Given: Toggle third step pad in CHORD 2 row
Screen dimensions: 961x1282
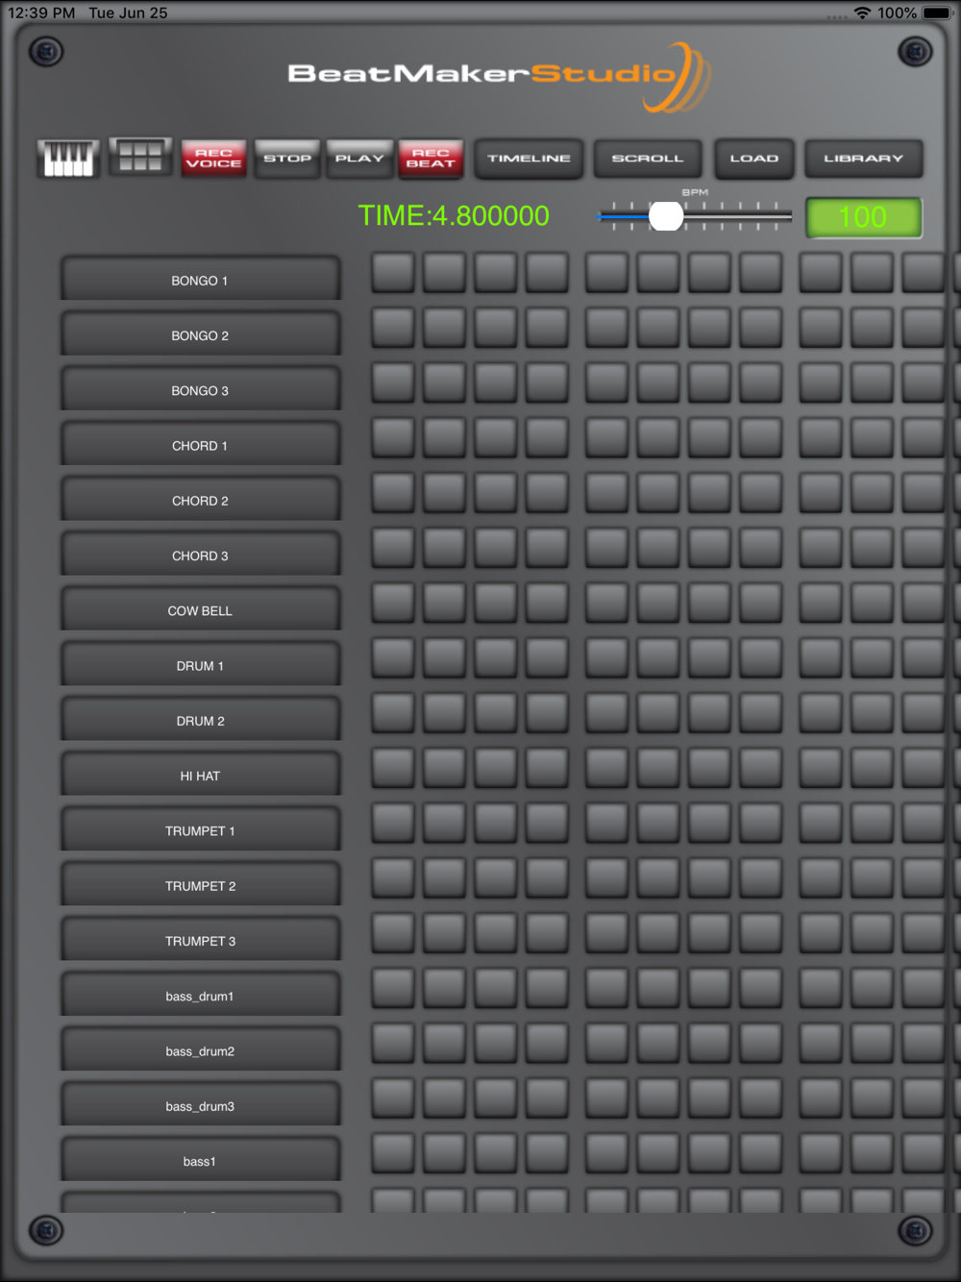Looking at the screenshot, I should coord(495,493).
